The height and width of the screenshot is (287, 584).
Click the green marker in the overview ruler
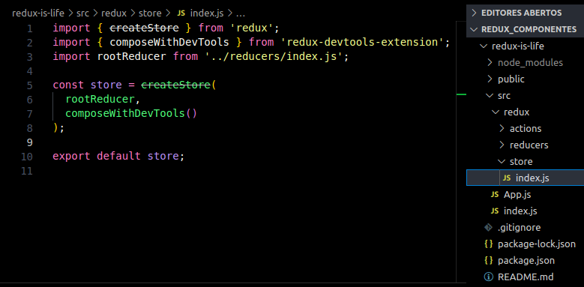point(462,95)
